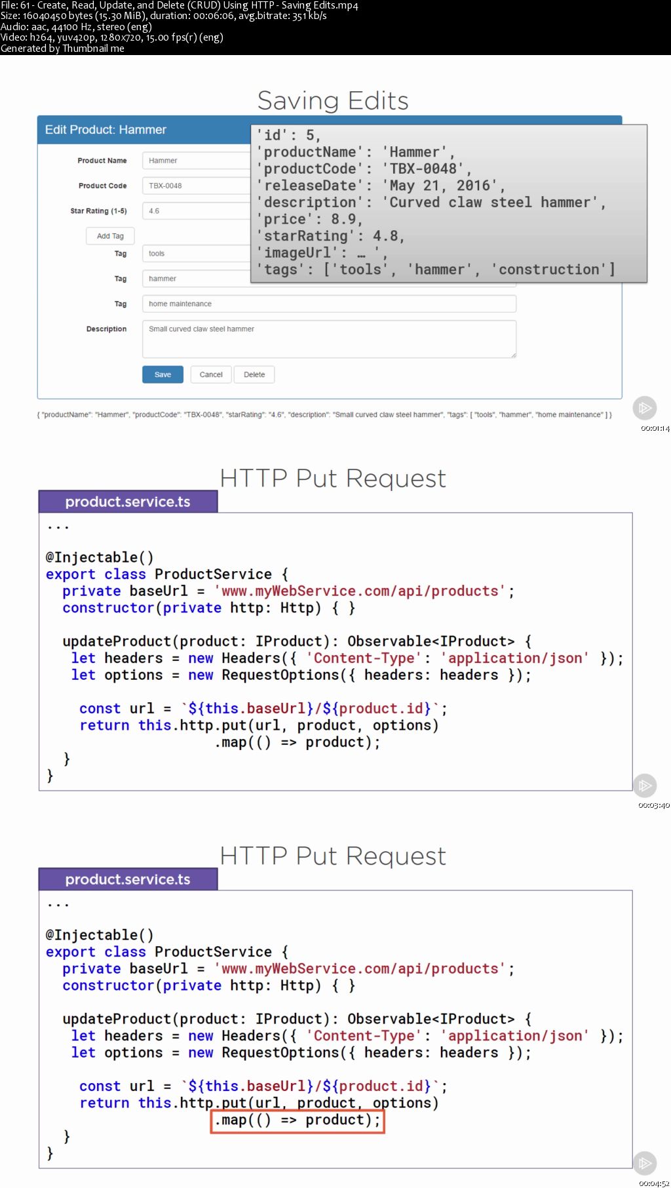This screenshot has width=671, height=1188.
Task: Click 'let options' line in bottom slide
Action: point(301,1053)
